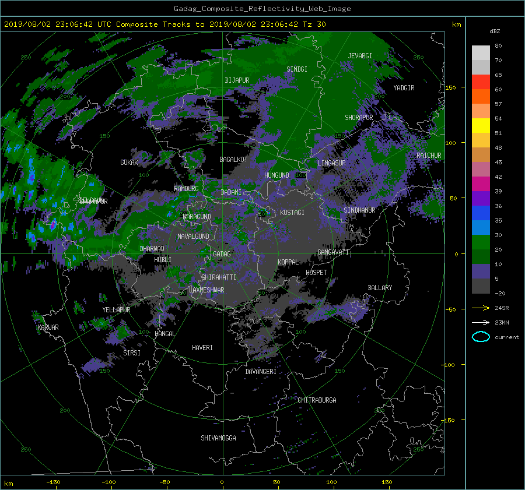Viewport: 525px width, 490px height.
Task: Click the NARAGUND city label
Action: coord(197,217)
